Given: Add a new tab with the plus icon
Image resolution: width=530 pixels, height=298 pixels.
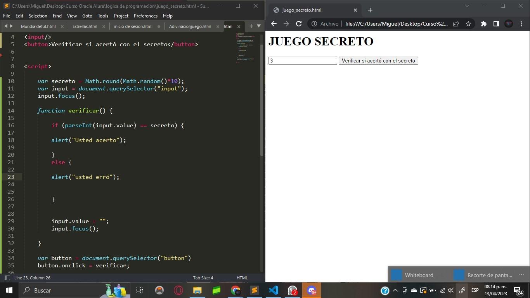Looking at the screenshot, I should (x=251, y=26).
